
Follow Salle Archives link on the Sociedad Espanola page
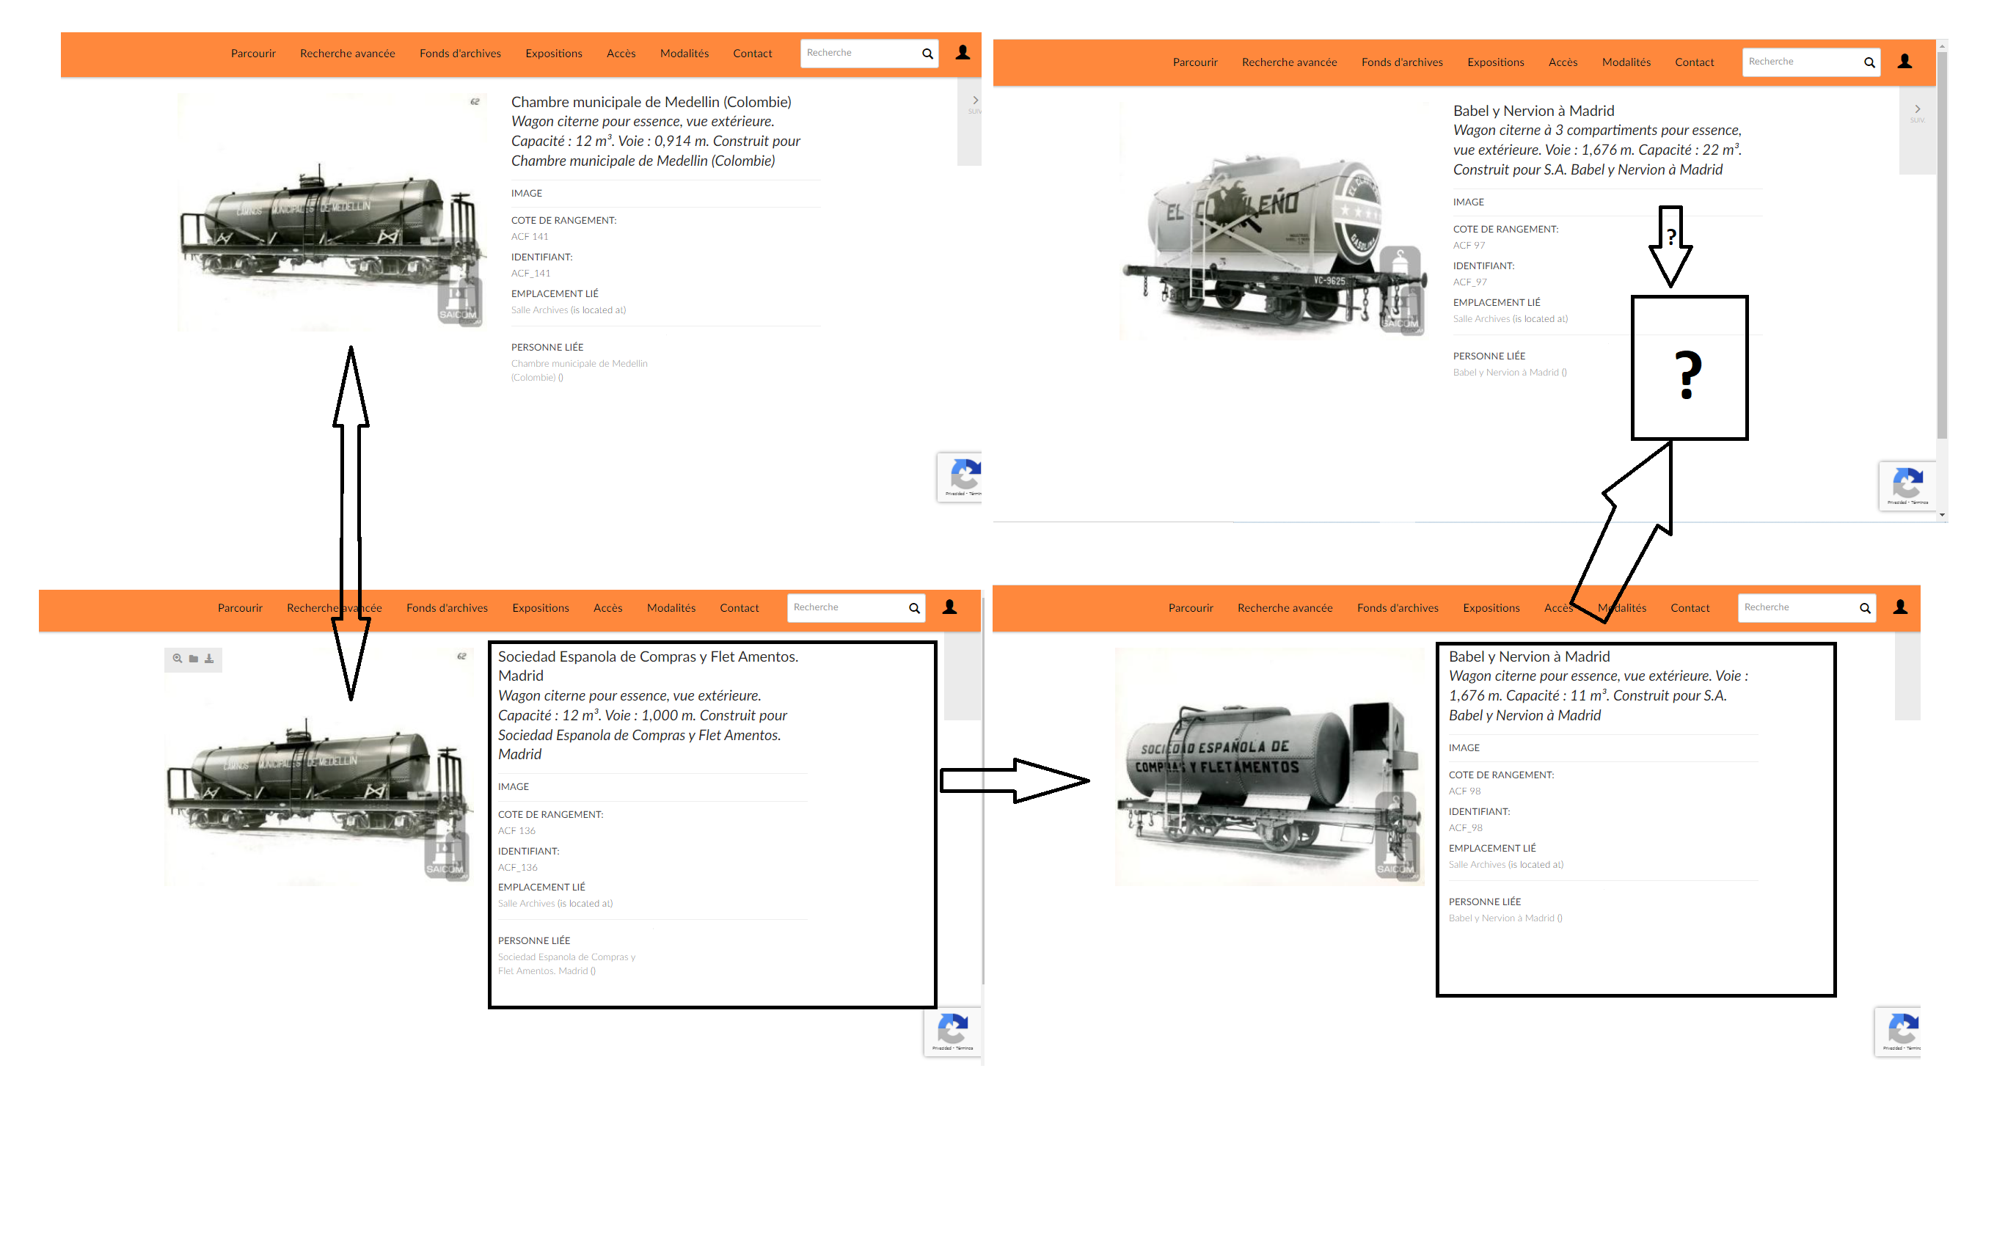[x=527, y=904]
